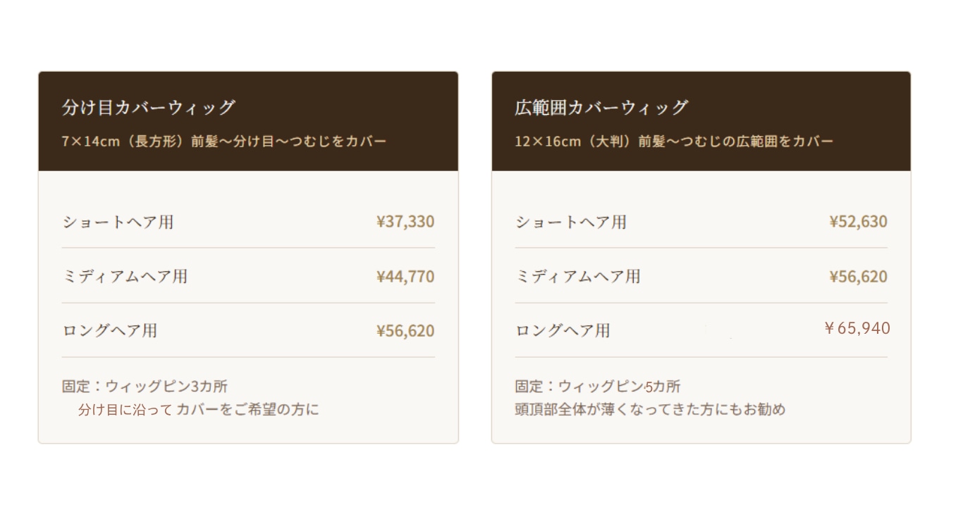Click the 広範囲カバーウィッグ card title

(x=601, y=108)
